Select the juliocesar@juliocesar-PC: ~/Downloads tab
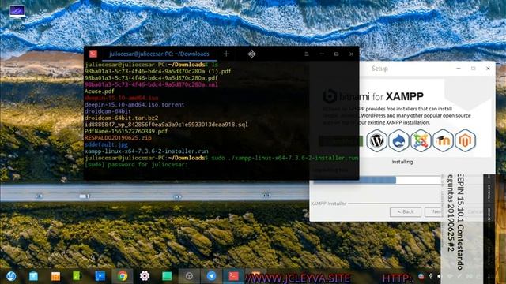Screen dimensions: 506x284 (x=159, y=54)
